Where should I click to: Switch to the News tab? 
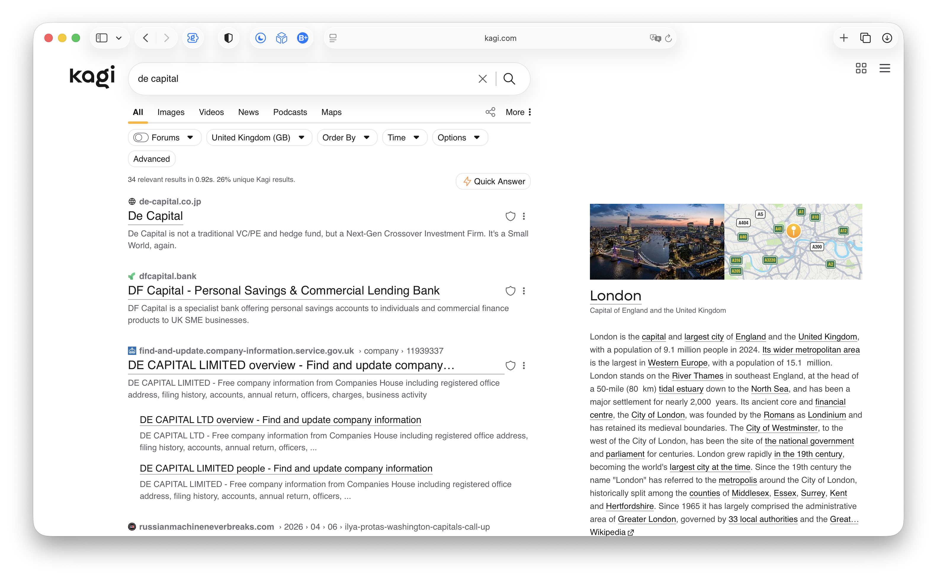(x=248, y=112)
